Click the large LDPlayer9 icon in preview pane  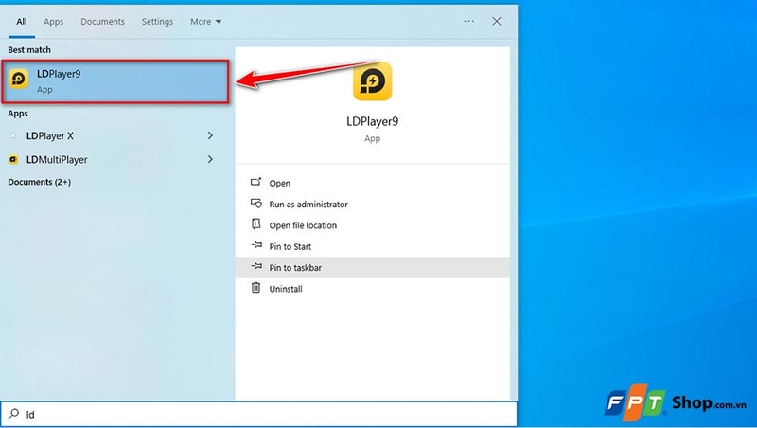point(372,81)
